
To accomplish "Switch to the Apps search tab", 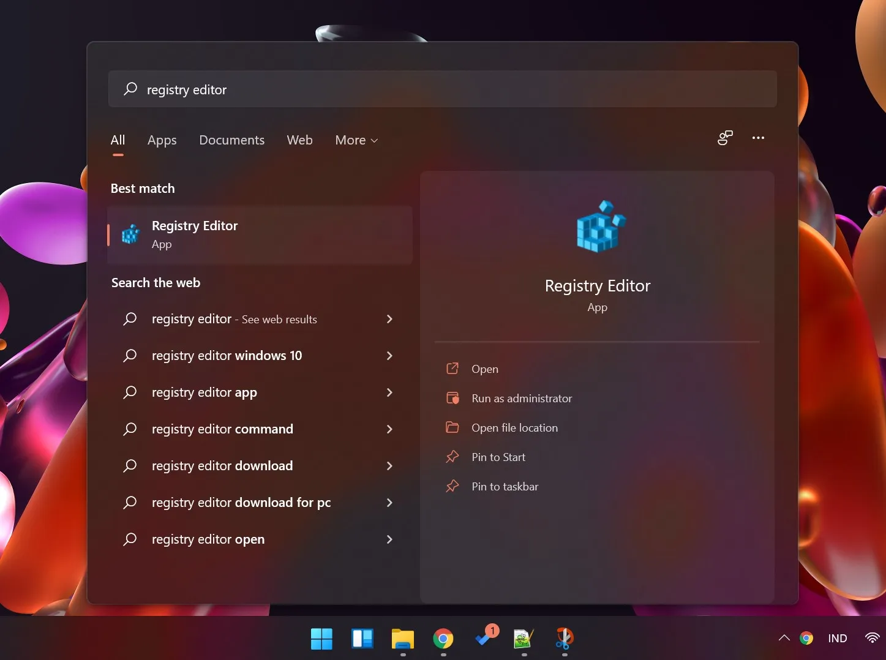I will [x=162, y=140].
